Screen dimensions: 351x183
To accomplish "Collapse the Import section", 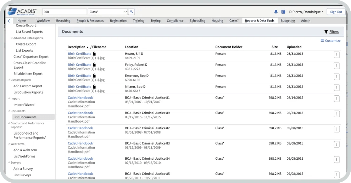I will (9, 99).
